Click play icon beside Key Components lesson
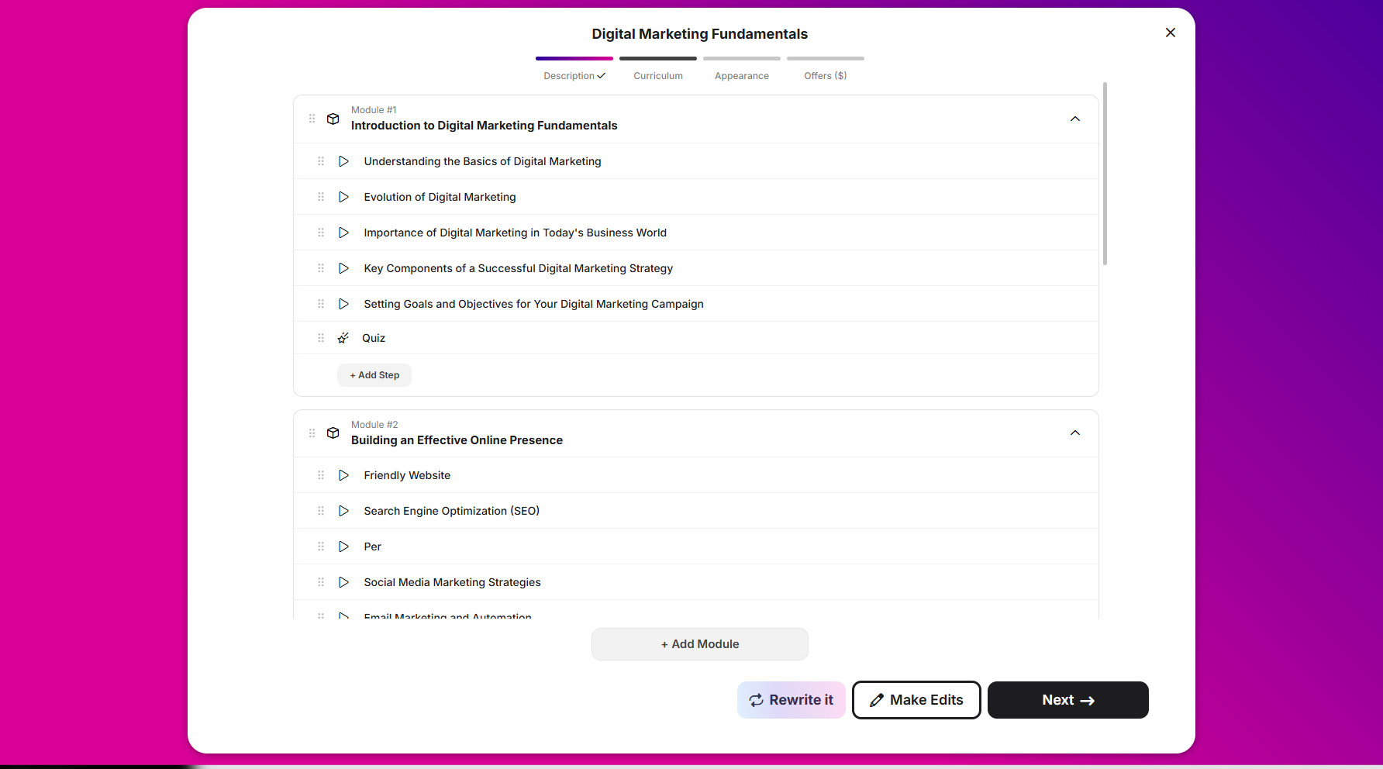This screenshot has width=1383, height=769. tap(343, 268)
